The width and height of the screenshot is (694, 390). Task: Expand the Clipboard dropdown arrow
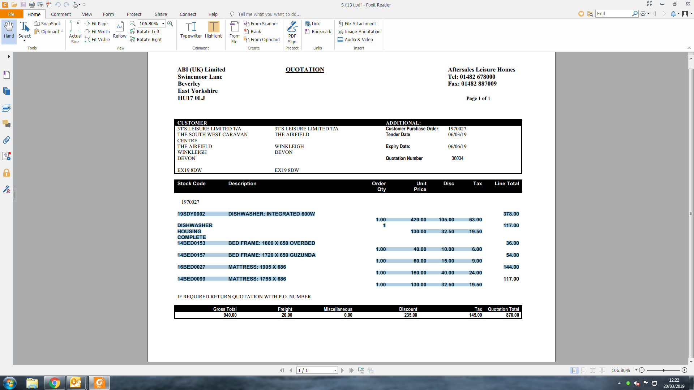coord(62,32)
